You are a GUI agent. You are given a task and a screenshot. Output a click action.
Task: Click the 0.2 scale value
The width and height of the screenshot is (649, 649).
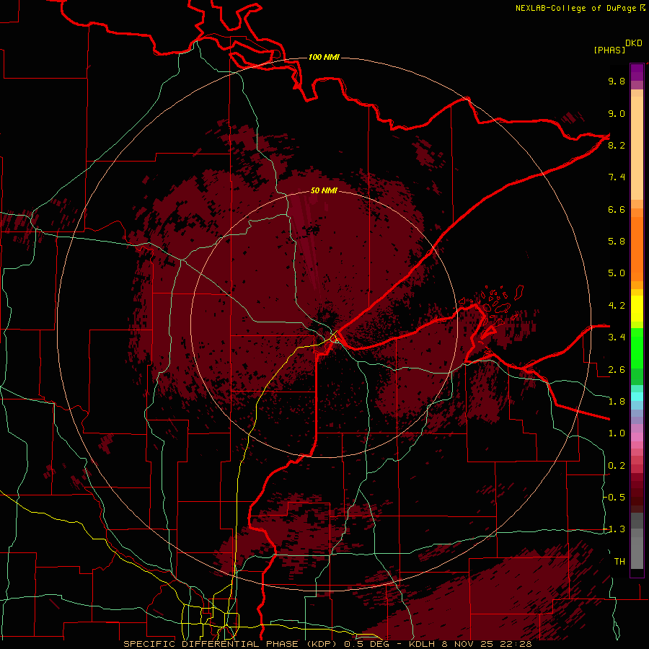pos(617,466)
